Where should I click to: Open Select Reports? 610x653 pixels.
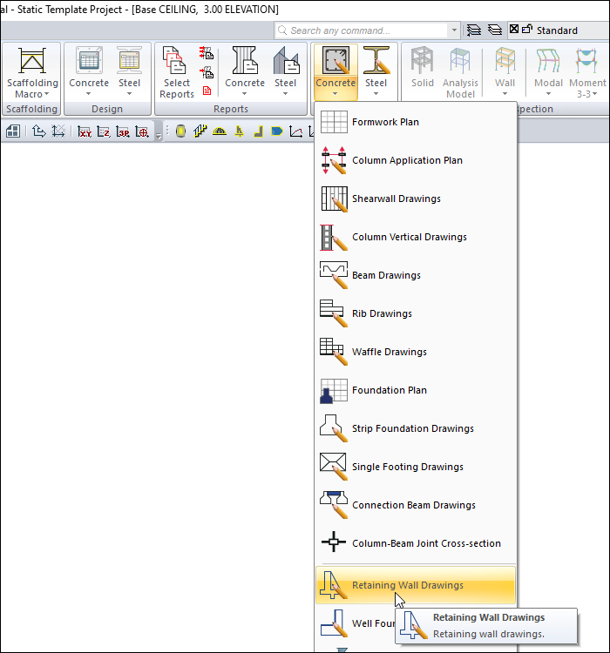pyautogui.click(x=176, y=72)
